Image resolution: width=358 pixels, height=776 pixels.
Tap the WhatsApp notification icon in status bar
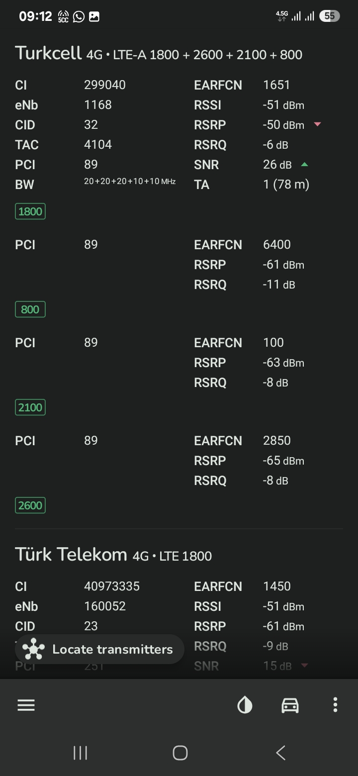(x=79, y=16)
